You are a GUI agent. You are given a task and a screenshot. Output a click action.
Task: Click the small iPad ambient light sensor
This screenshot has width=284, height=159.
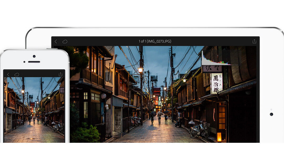[271, 109]
